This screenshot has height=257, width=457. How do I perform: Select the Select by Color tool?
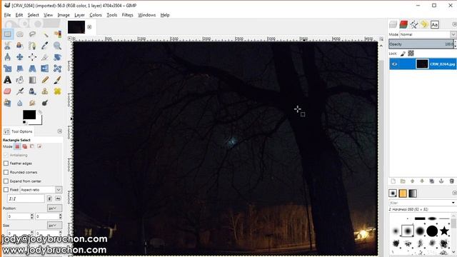click(x=57, y=34)
